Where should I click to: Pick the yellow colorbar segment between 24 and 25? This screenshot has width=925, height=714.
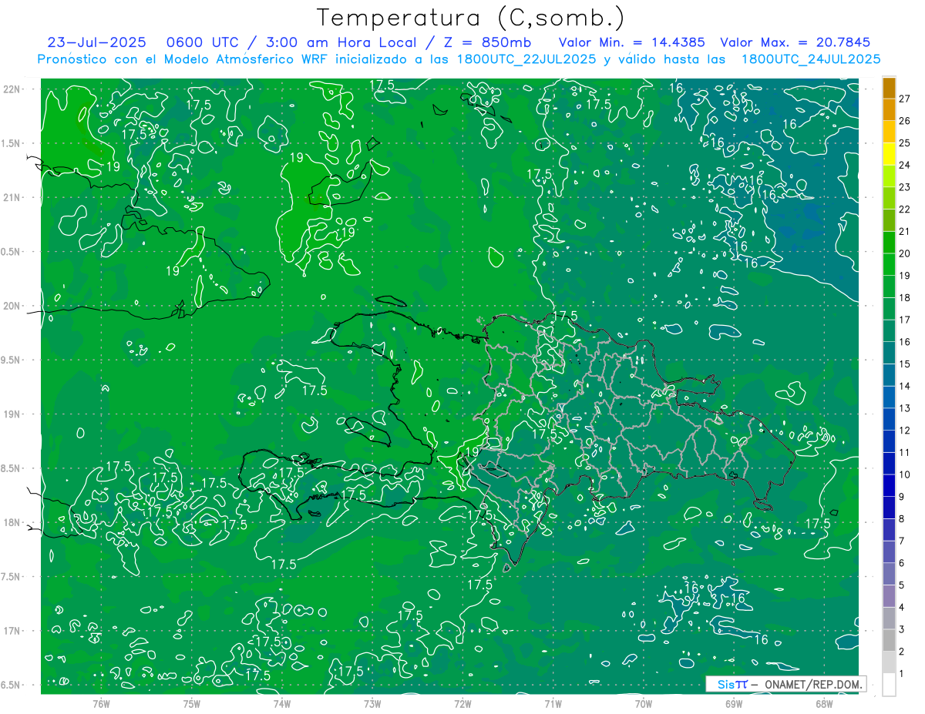pyautogui.click(x=889, y=153)
